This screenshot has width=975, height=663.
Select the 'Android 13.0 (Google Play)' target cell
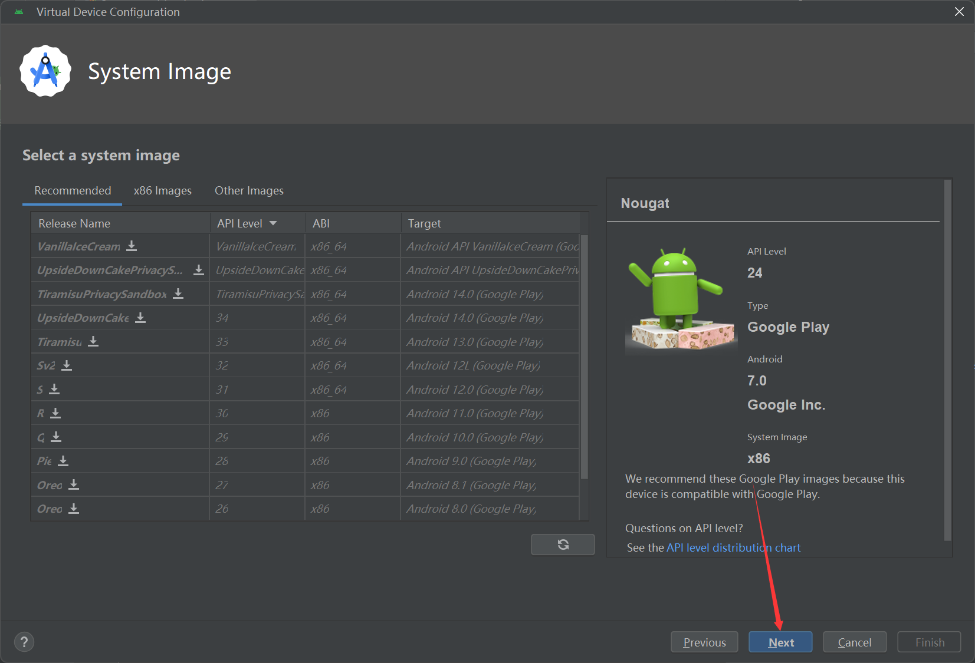pos(490,342)
